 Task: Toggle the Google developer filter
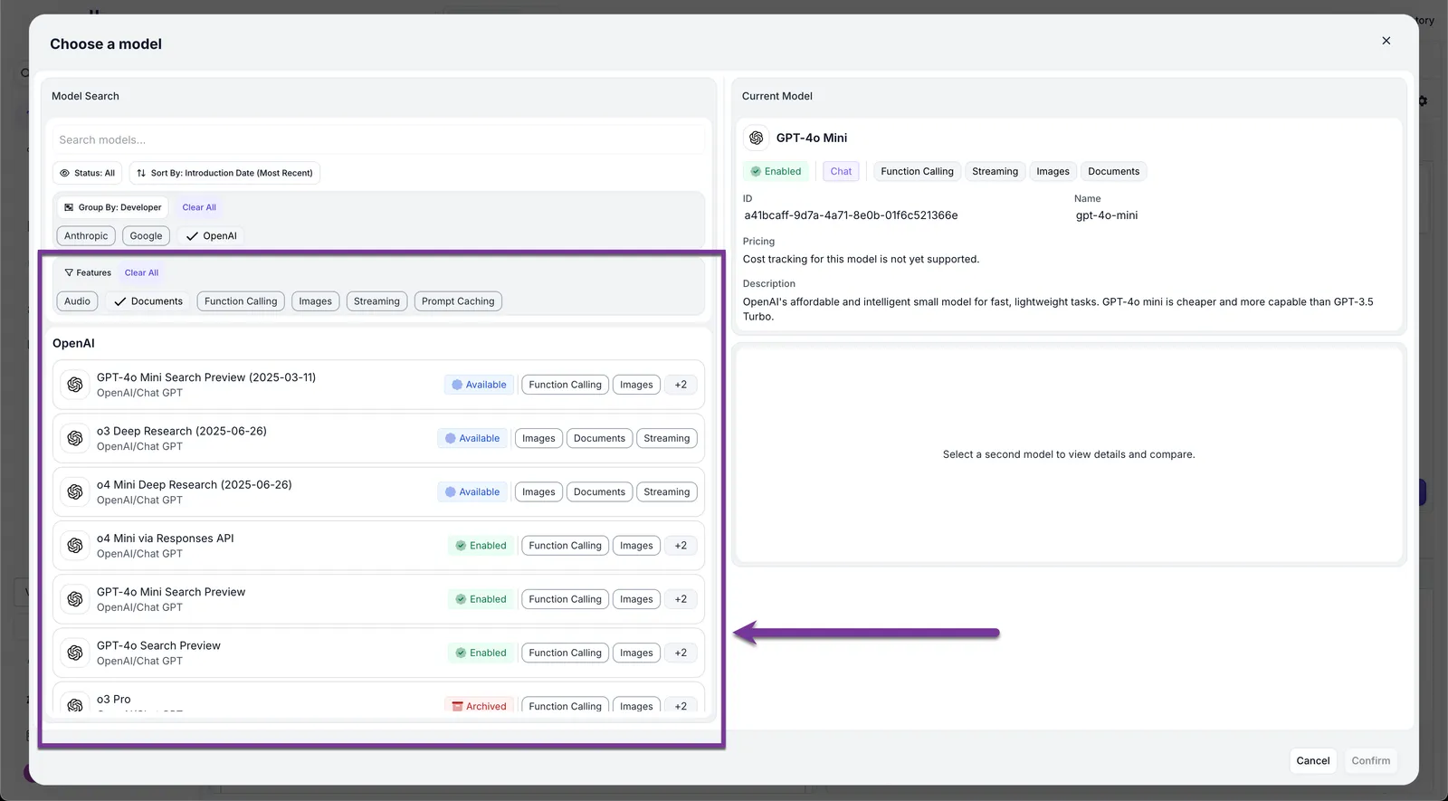click(x=146, y=236)
